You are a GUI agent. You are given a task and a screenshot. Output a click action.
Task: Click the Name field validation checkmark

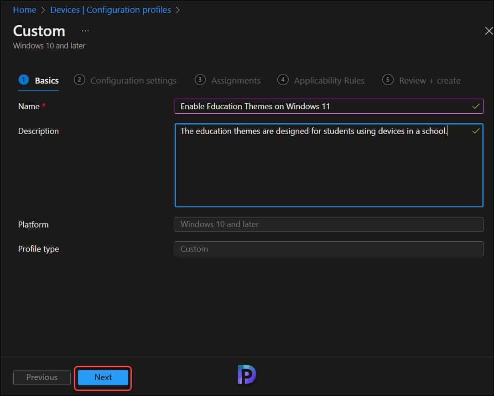476,106
